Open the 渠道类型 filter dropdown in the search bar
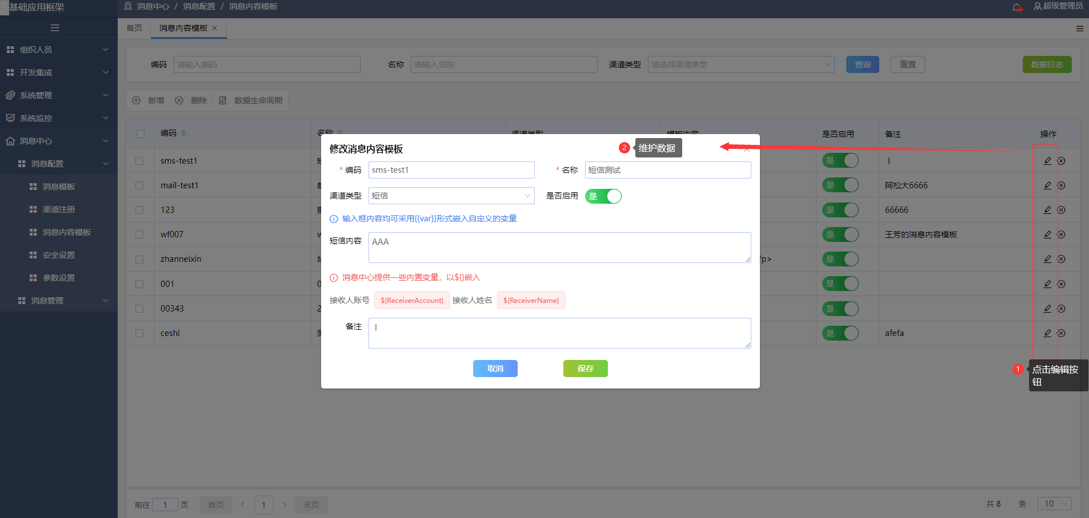 pyautogui.click(x=741, y=64)
